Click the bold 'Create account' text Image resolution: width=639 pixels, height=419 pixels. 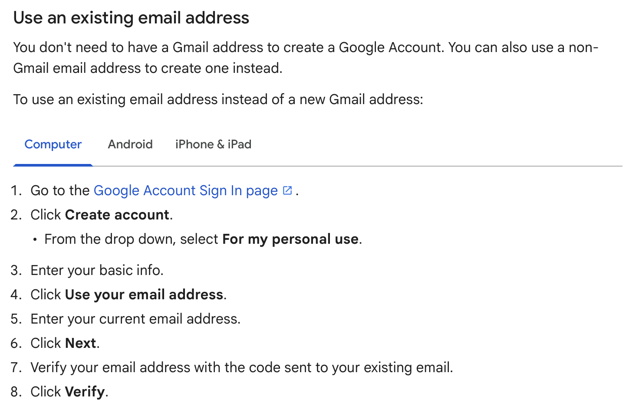point(117,215)
